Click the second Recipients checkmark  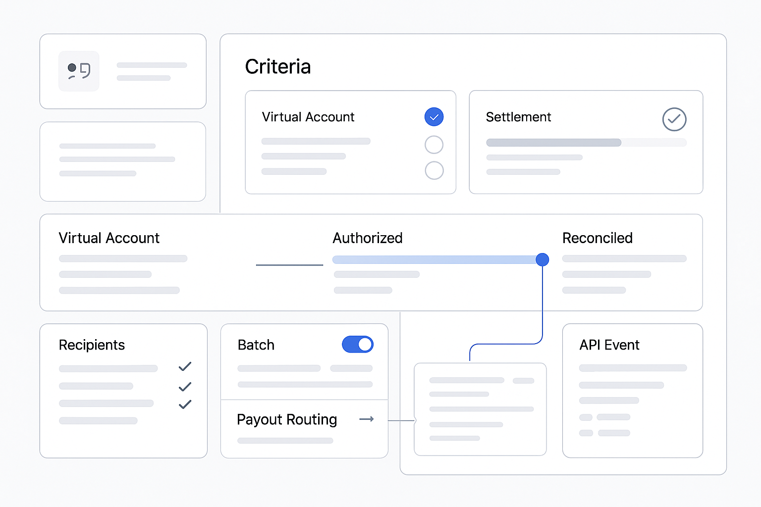[185, 386]
